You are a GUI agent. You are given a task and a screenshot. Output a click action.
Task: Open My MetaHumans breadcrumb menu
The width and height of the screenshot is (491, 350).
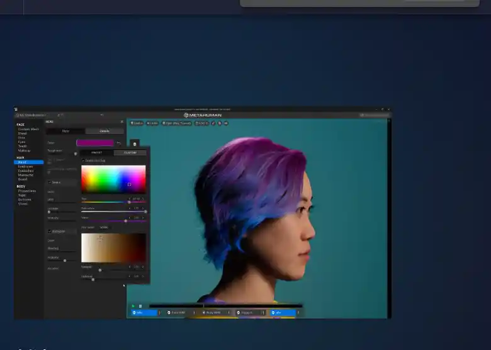tap(31, 115)
